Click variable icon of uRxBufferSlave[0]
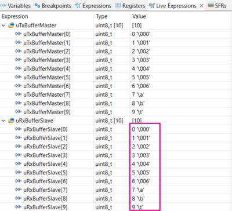 [x=18, y=129]
